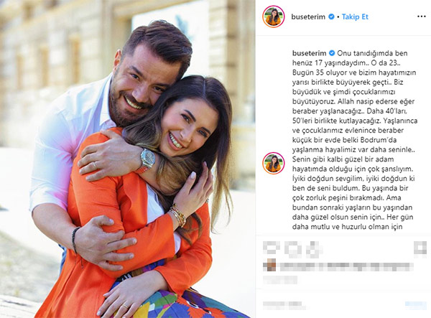Click the bold buseterim username in caption
The width and height of the screenshot is (431, 318).
tap(309, 53)
